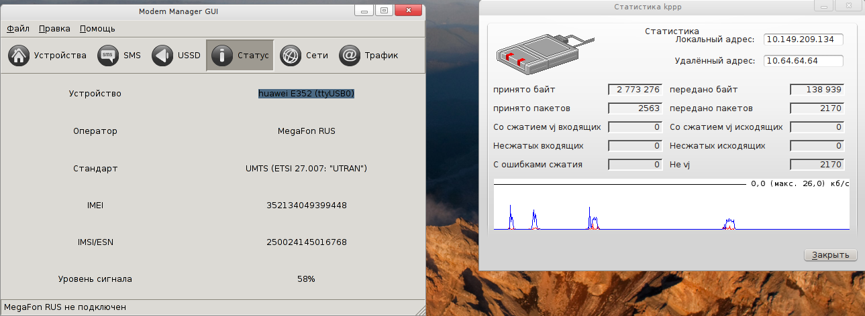Click the Стандарт label
This screenshot has width=865, height=316.
(x=95, y=168)
